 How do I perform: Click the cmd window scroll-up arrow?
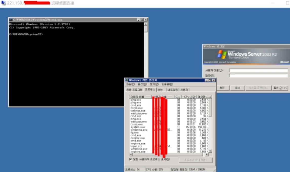coord(146,24)
